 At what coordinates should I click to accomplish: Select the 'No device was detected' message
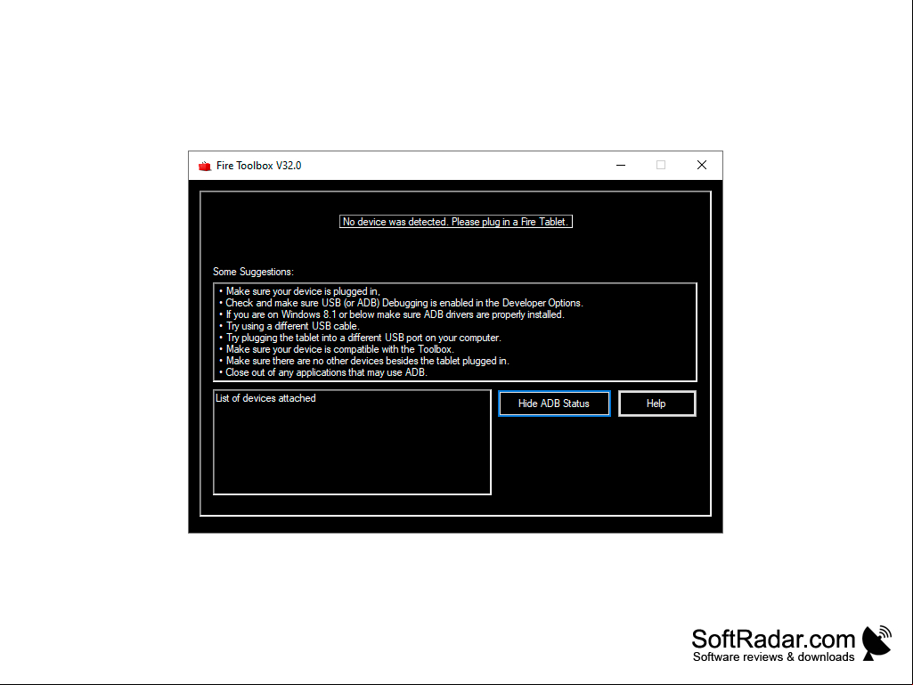pyautogui.click(x=455, y=221)
